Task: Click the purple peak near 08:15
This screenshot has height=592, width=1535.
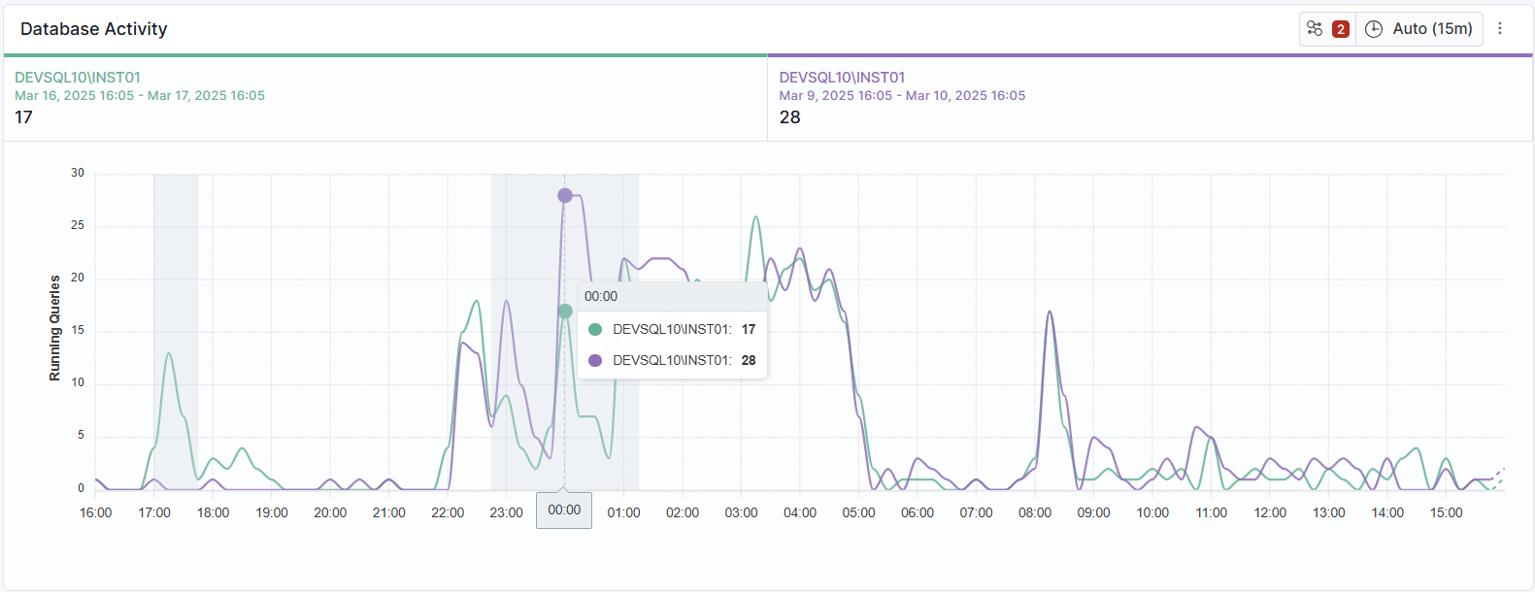Action: [x=1050, y=312]
